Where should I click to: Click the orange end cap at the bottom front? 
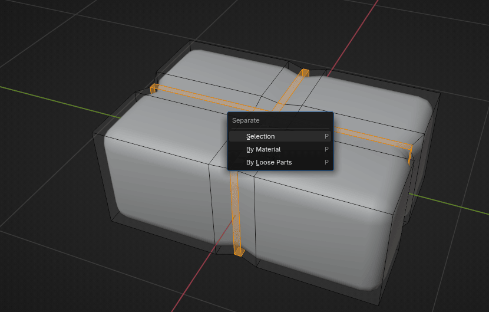click(239, 251)
